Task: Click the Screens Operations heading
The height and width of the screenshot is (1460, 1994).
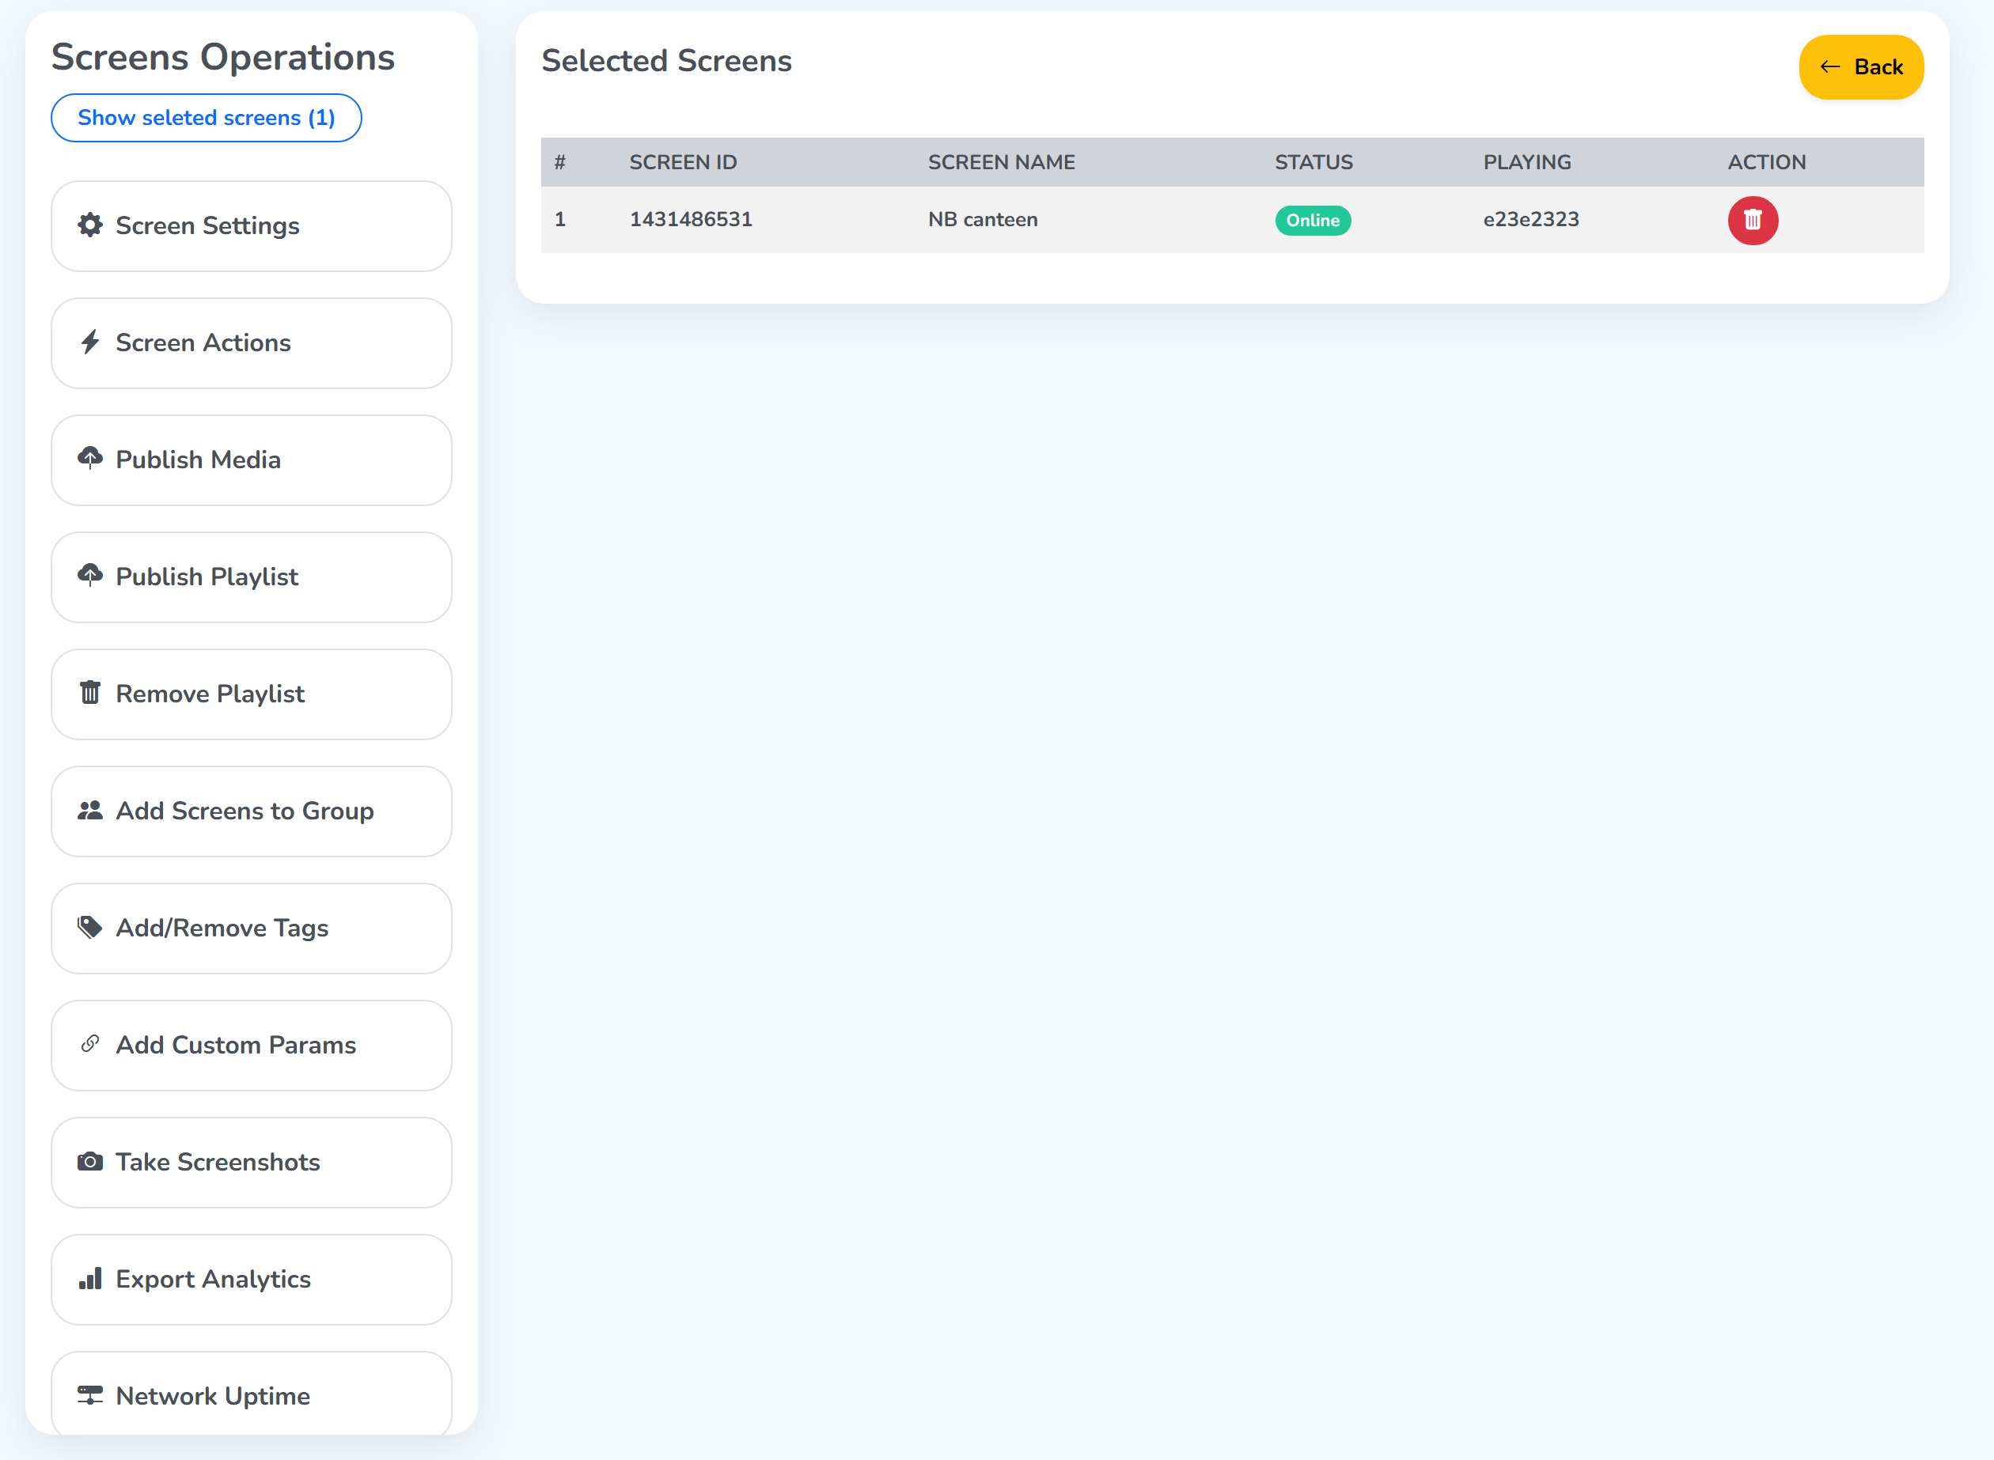Action: click(223, 58)
